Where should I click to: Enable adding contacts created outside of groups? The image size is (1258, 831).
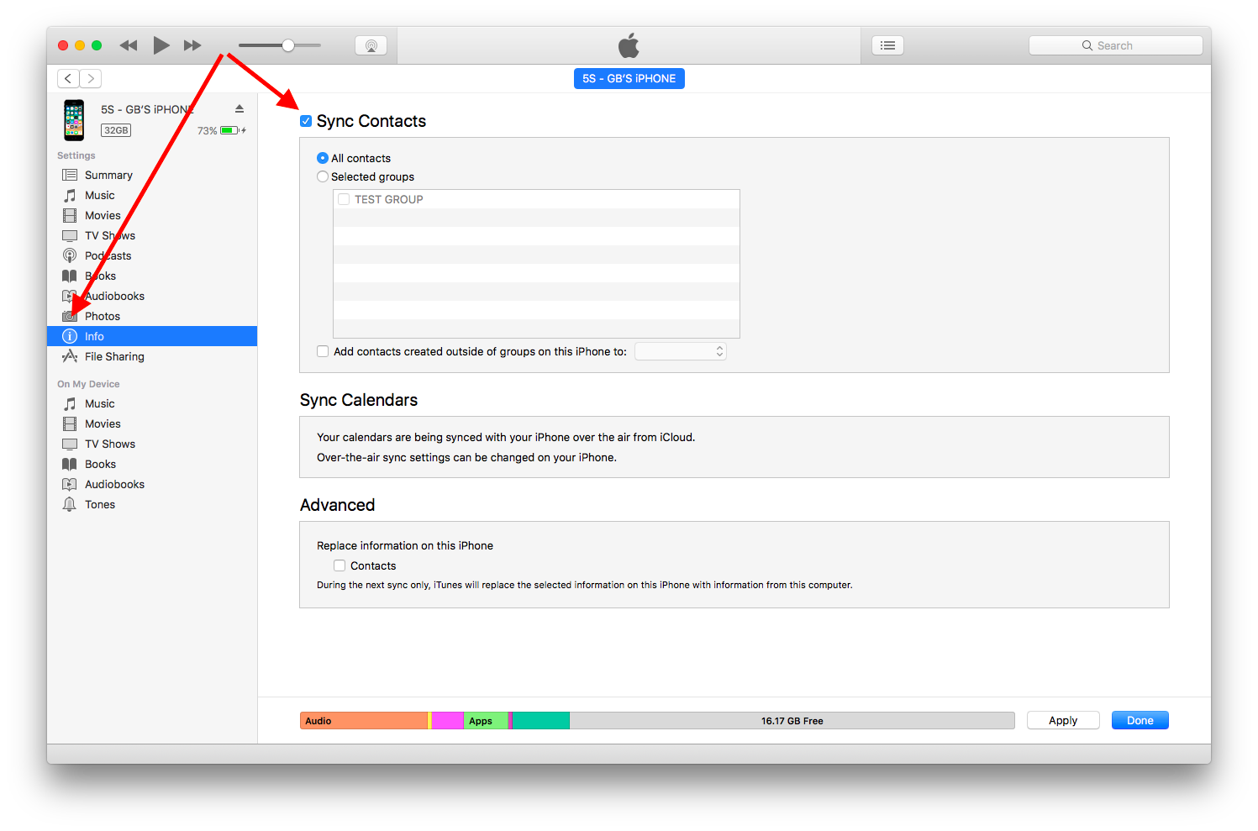point(323,351)
